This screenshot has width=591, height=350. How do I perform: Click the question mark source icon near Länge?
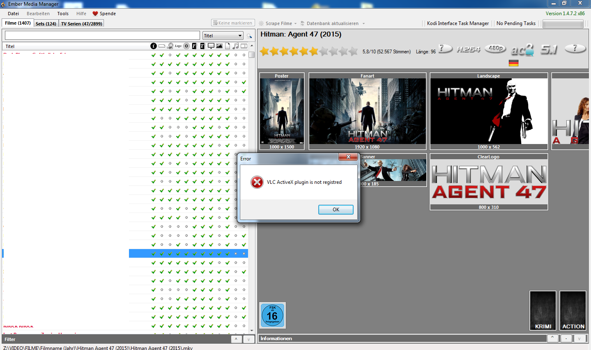point(445,48)
